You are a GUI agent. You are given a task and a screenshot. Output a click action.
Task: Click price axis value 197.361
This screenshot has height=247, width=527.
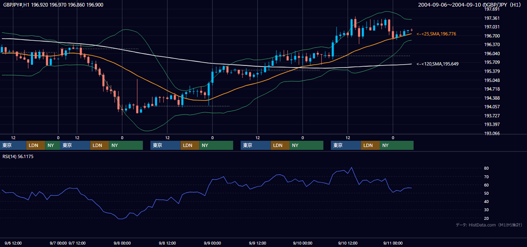coord(491,18)
